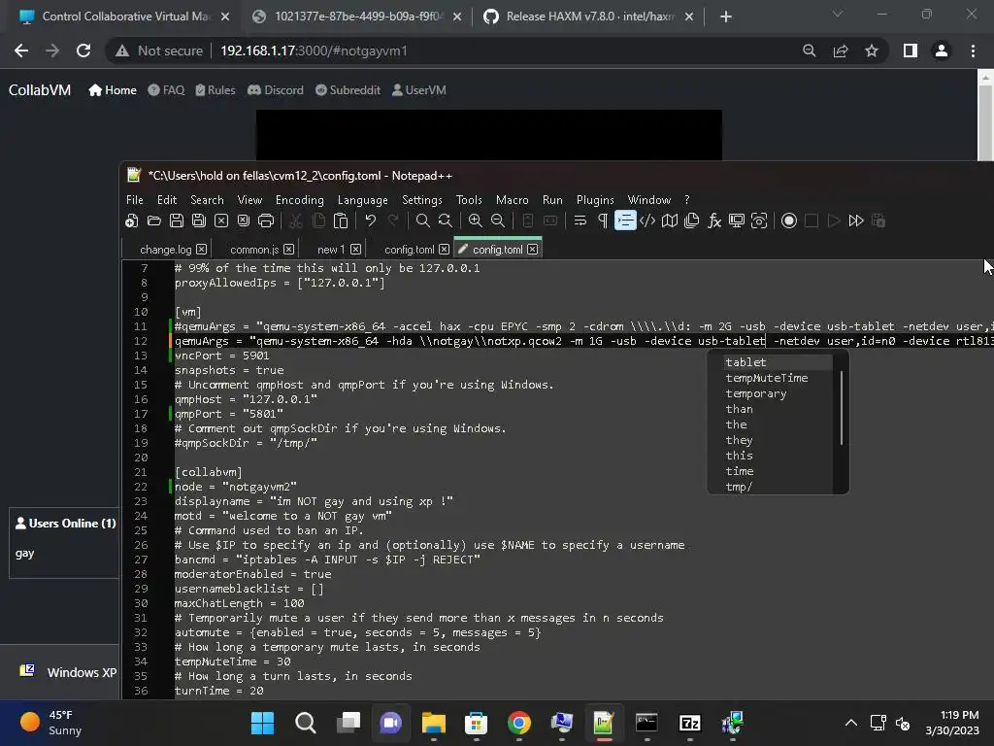Click the autocomplete list scrollbar
Screen dimensions: 994x746
pyautogui.click(x=842, y=408)
